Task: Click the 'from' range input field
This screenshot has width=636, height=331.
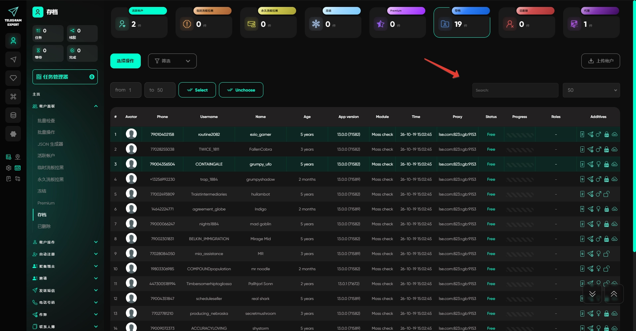Action: click(126, 90)
